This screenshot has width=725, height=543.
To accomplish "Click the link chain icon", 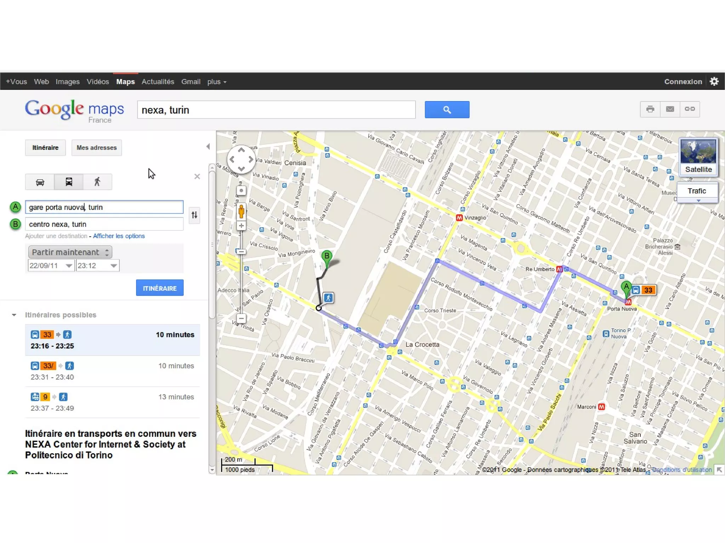I will (690, 109).
